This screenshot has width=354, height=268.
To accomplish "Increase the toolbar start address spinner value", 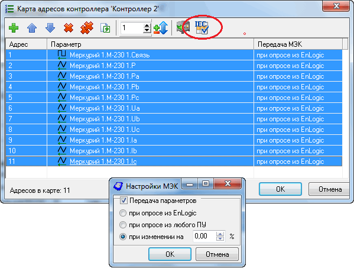I will point(147,25).
